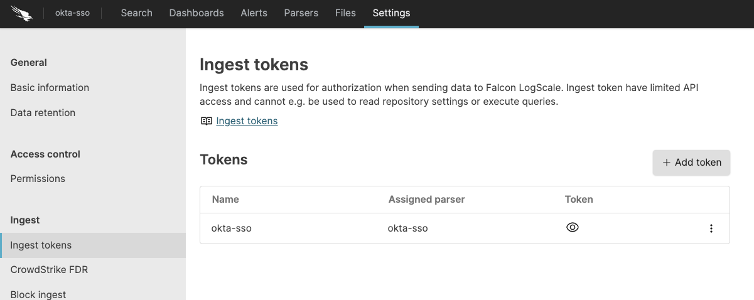754x300 pixels.
Task: Go to CrowdStrike FDR settings
Action: tap(49, 270)
